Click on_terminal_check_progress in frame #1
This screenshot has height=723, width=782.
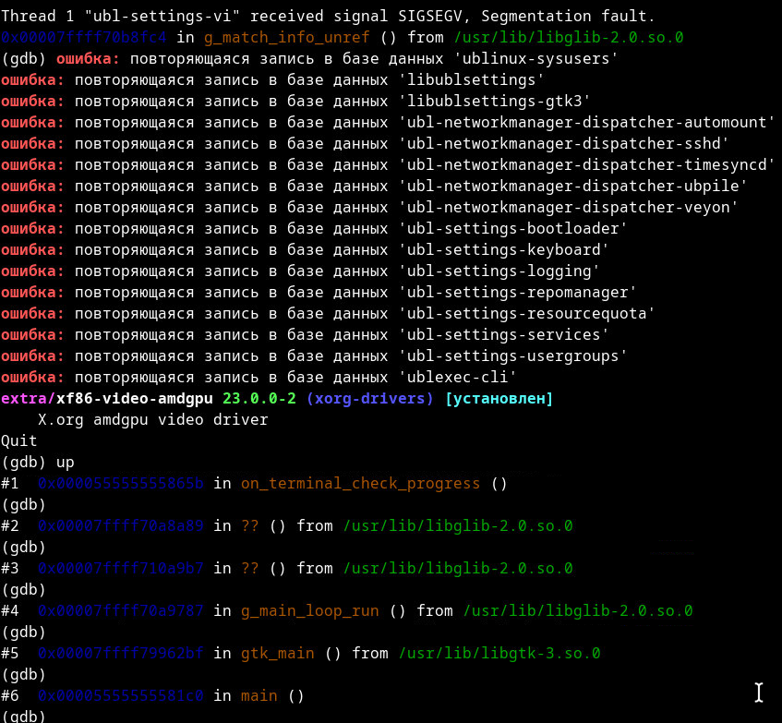(x=360, y=483)
